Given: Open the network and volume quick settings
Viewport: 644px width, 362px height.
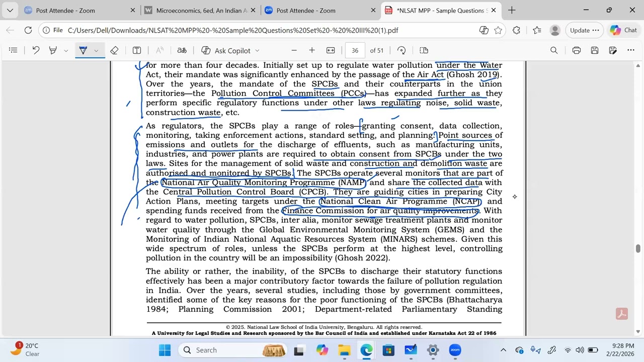Looking at the screenshot, I should tap(580, 350).
